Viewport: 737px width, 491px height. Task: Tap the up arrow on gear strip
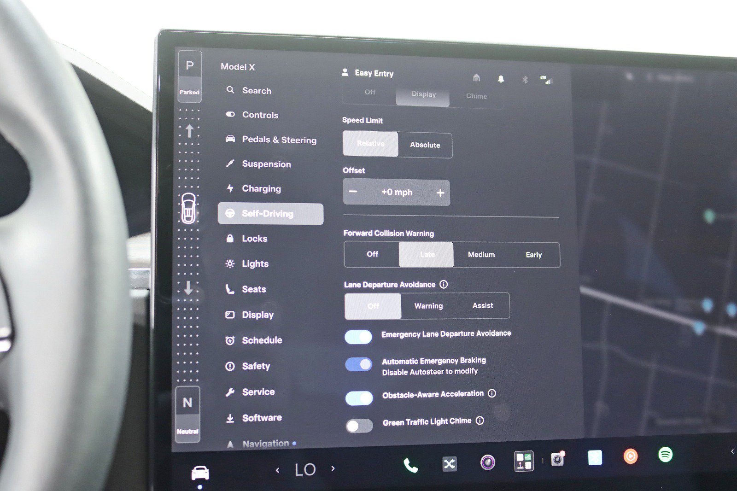pos(189,131)
